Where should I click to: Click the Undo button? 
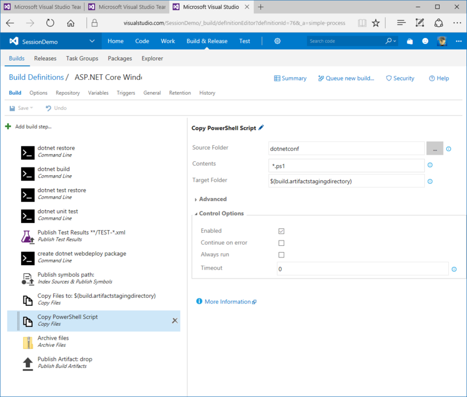[56, 108]
